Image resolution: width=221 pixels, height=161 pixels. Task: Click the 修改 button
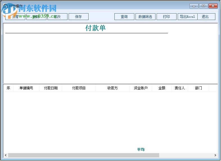click(x=58, y=17)
